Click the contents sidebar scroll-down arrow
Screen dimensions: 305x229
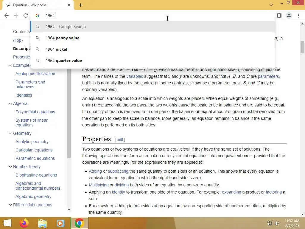click(x=69, y=210)
